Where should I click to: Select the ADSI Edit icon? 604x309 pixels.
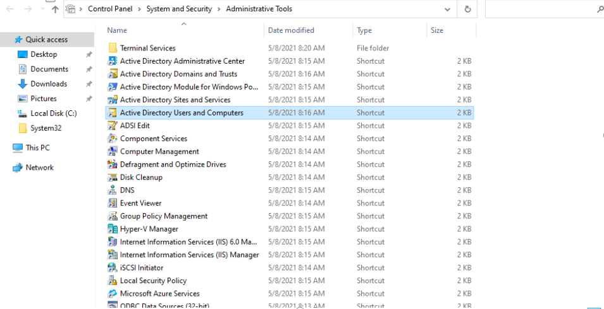tap(113, 125)
